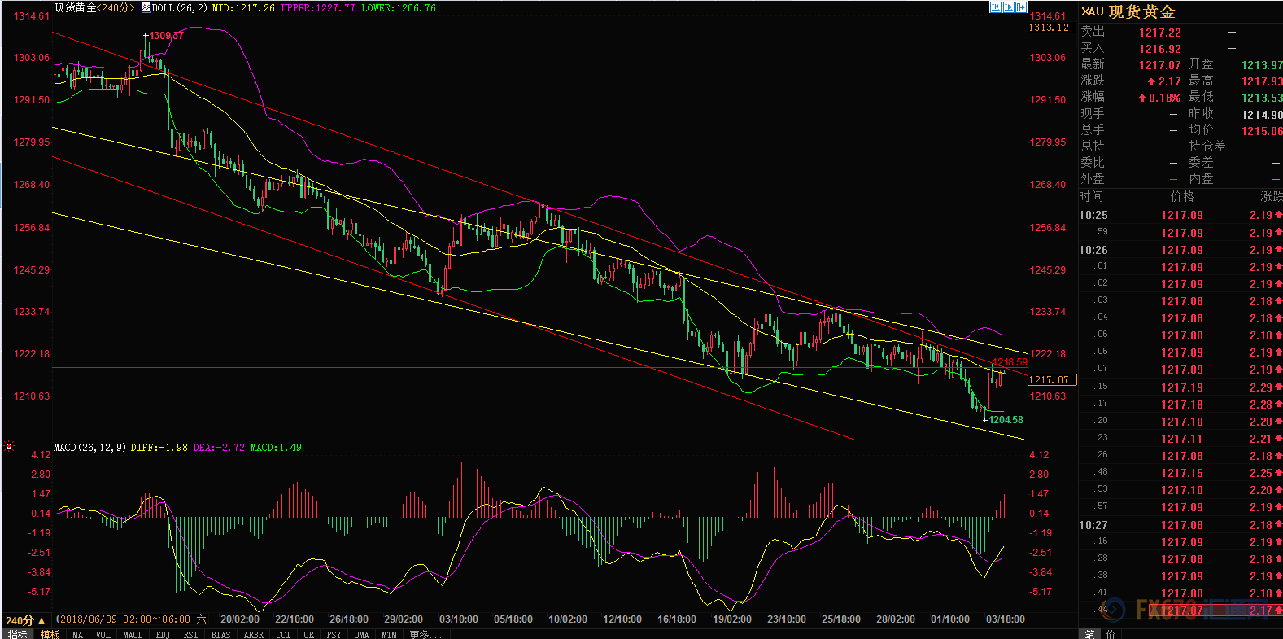Select the PSY indicator tab

[334, 634]
